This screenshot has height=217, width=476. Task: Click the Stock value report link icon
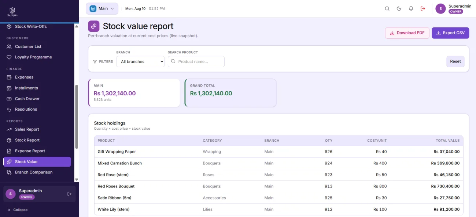94,26
